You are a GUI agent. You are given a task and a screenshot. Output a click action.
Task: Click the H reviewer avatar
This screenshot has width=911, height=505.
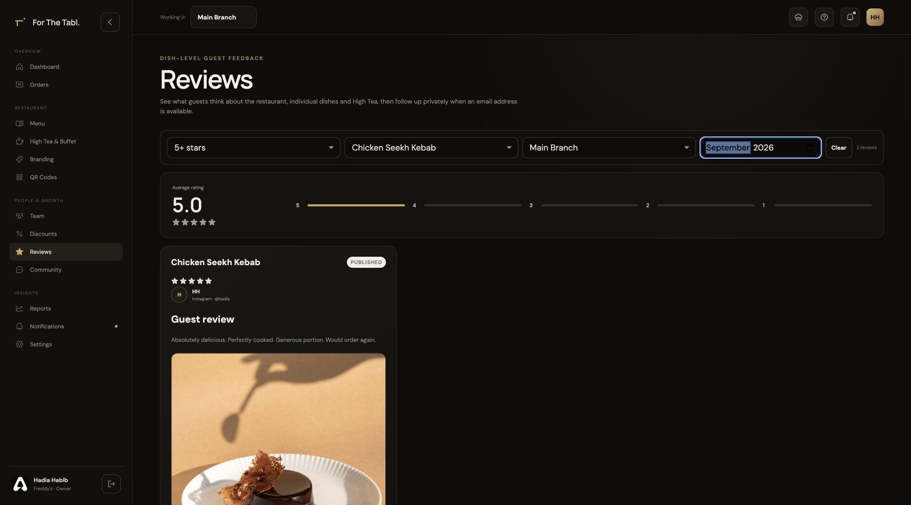[179, 295]
